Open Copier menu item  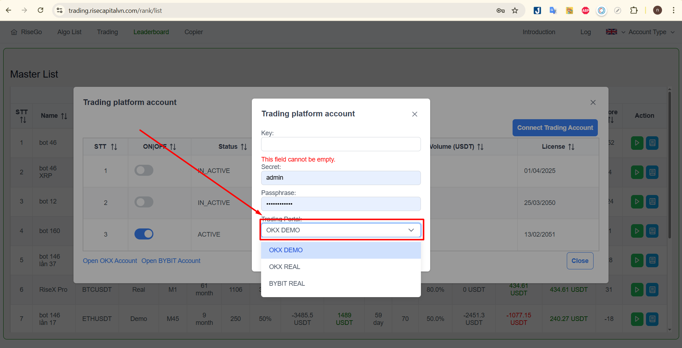pyautogui.click(x=194, y=32)
